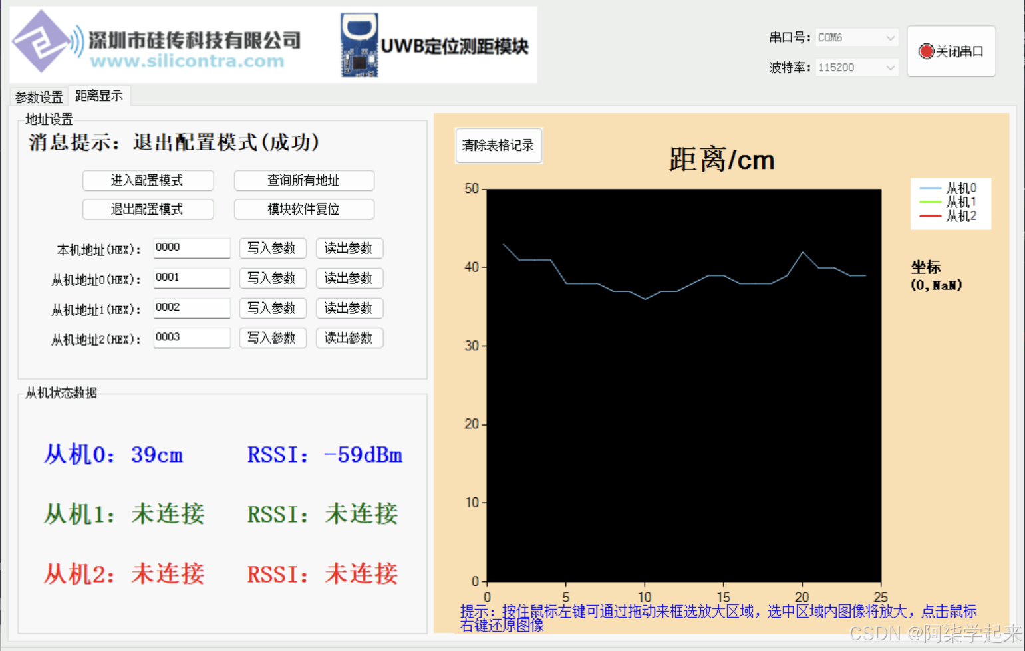
Task: Click 读出参数 for 本机地址
Action: pos(349,248)
